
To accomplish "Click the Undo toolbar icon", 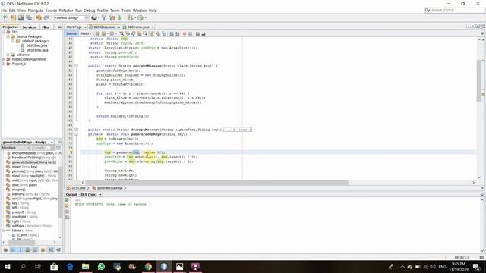I will (39, 18).
